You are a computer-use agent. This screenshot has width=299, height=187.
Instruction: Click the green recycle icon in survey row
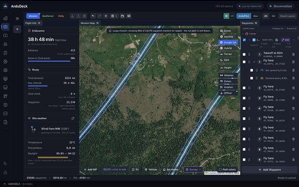coord(276,40)
